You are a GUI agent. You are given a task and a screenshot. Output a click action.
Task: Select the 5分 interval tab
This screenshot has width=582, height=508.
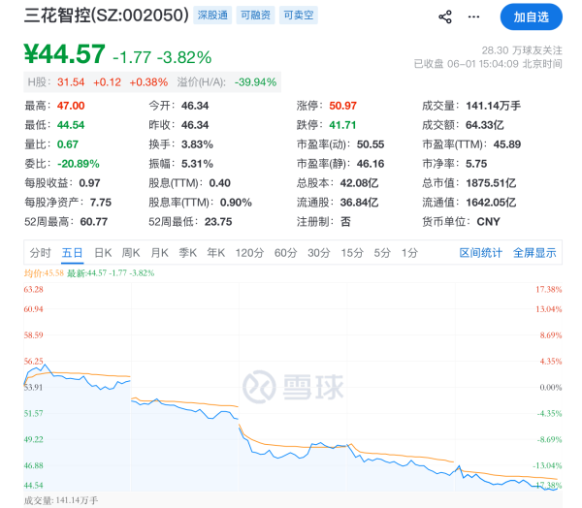pyautogui.click(x=382, y=253)
